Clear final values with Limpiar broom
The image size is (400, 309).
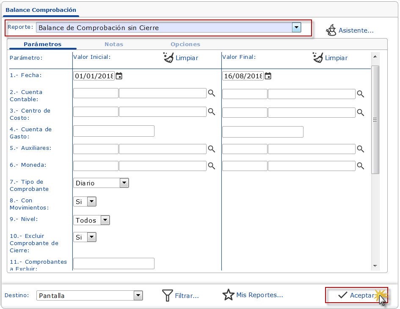[330, 58]
